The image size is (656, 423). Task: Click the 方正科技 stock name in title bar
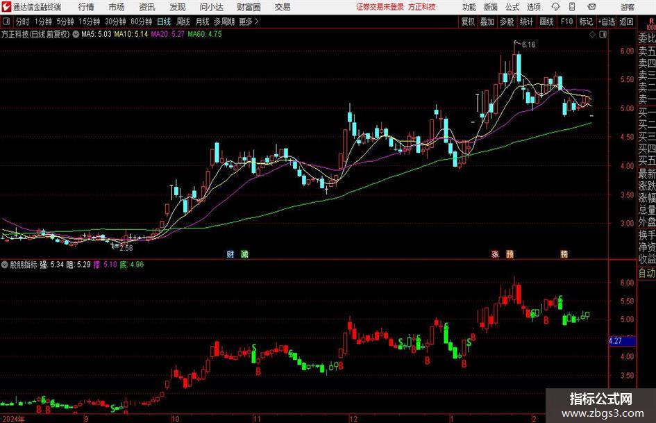pos(422,7)
